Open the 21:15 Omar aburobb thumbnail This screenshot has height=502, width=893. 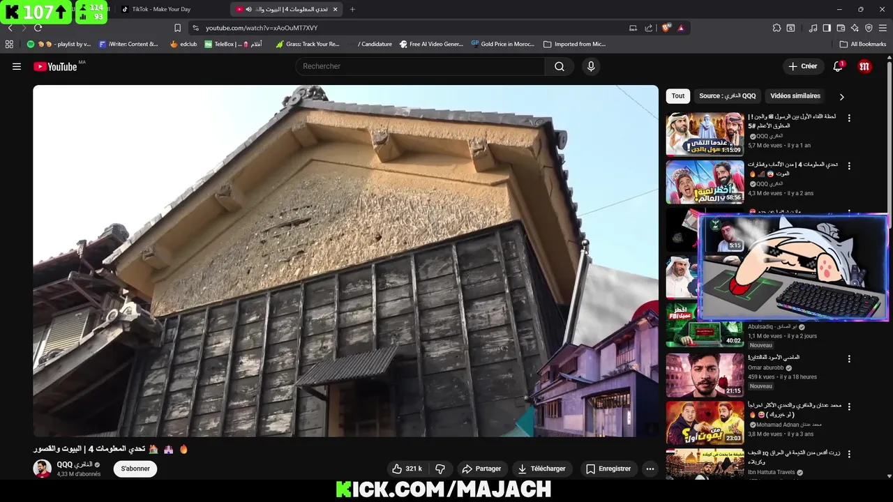pos(705,375)
